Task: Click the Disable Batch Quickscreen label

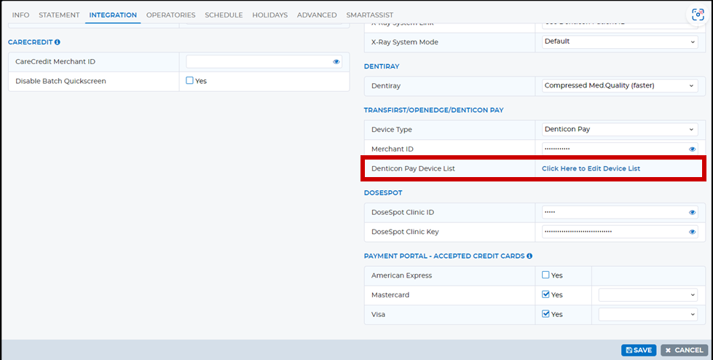Action: pos(60,81)
